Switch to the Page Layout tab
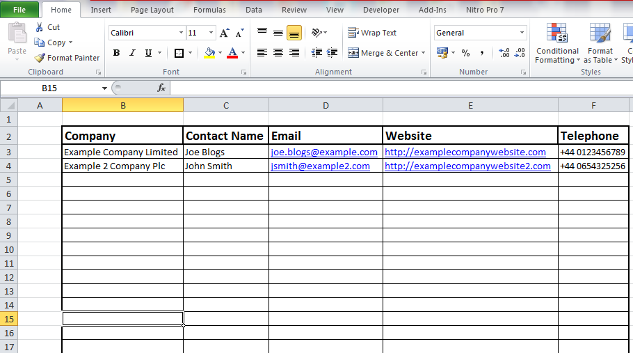This screenshot has width=633, height=353. point(152,10)
